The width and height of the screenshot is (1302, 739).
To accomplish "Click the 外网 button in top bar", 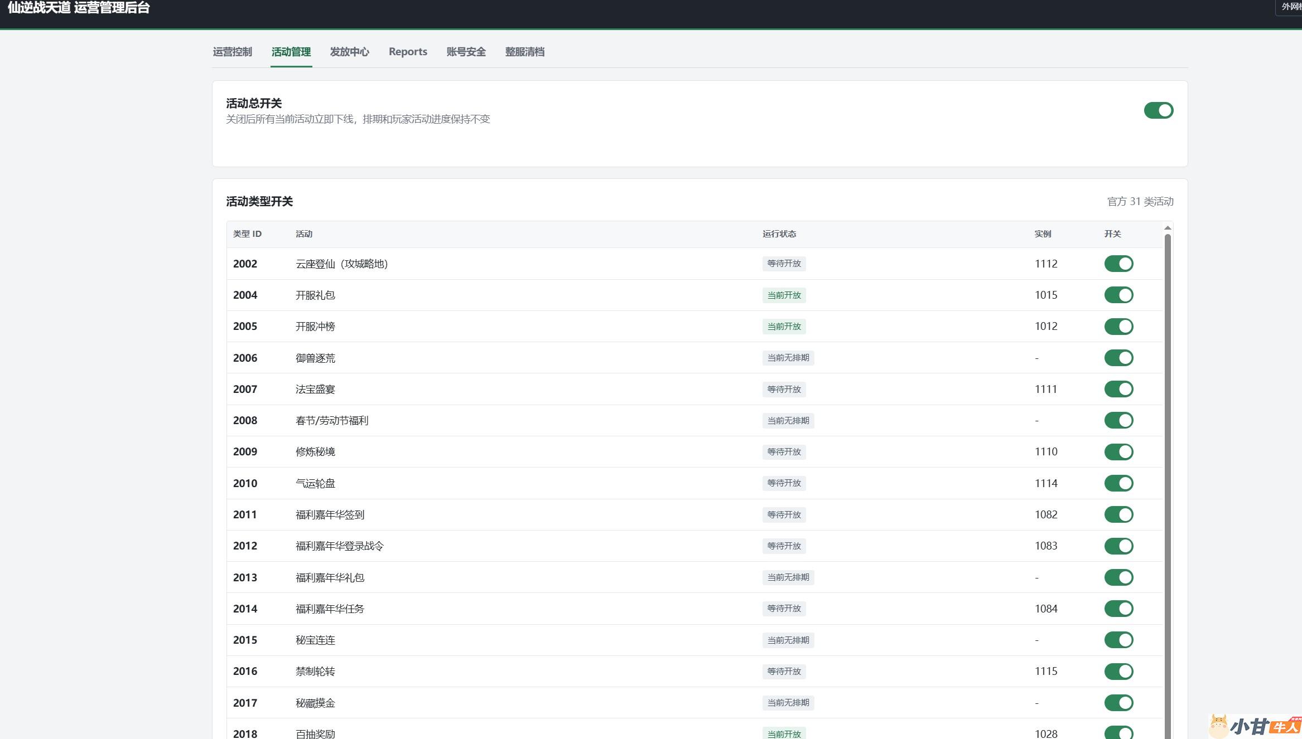I will [x=1290, y=7].
